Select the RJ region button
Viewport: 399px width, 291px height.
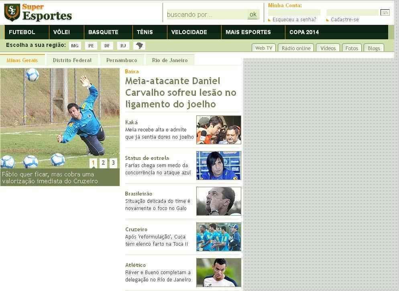pos(123,46)
